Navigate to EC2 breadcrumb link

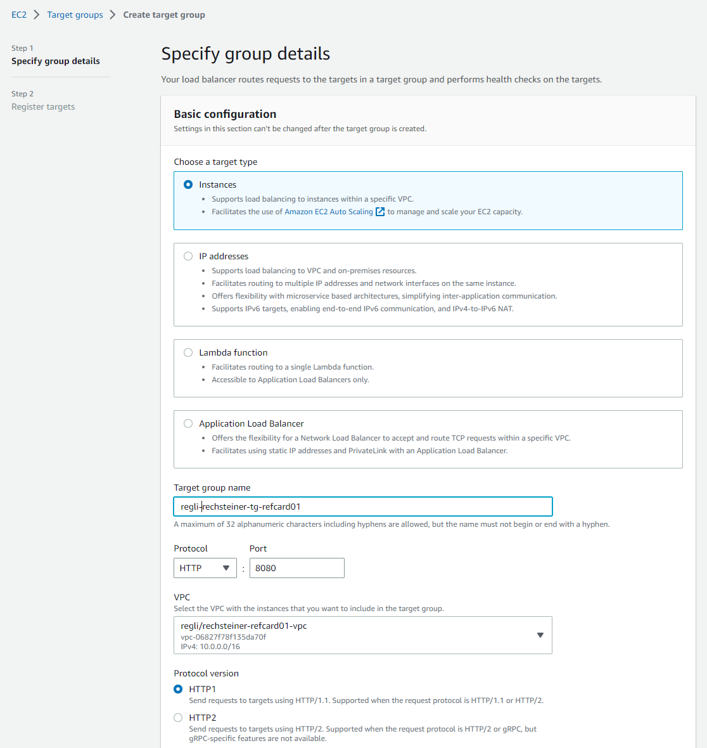(x=19, y=15)
